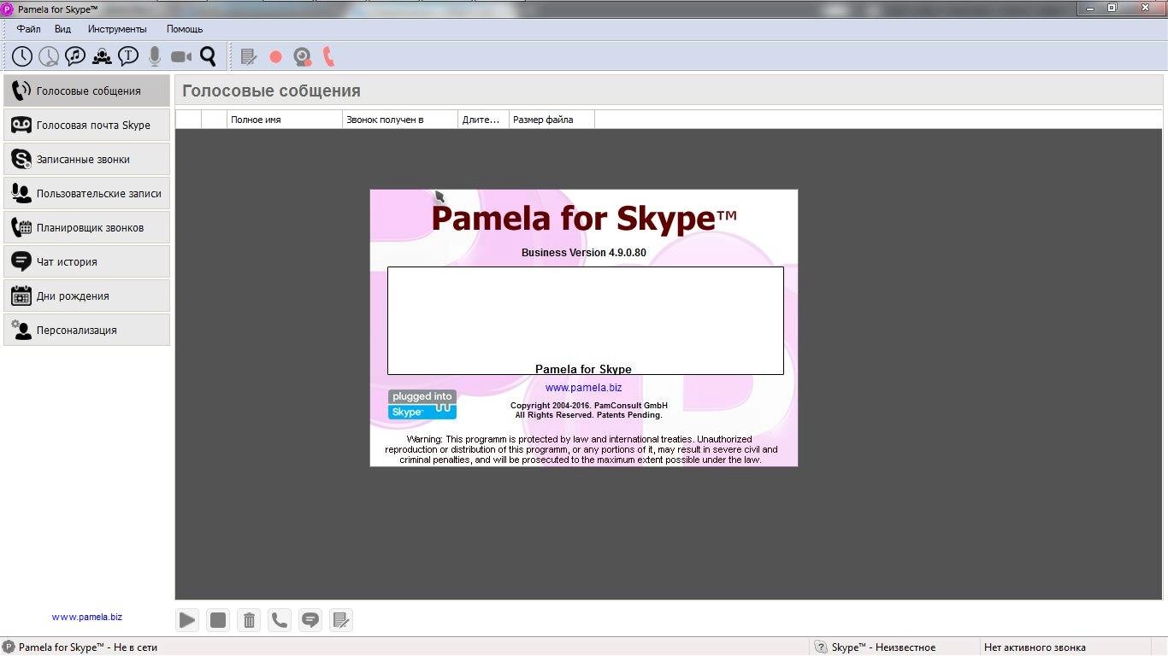Click the text 'T' speech bubble icon

(x=128, y=56)
